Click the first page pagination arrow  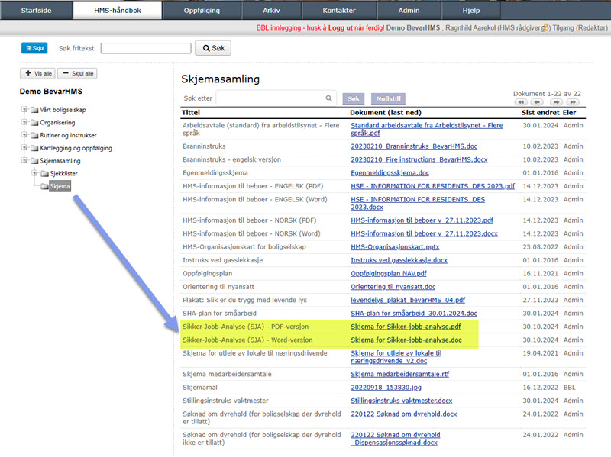pyautogui.click(x=521, y=101)
